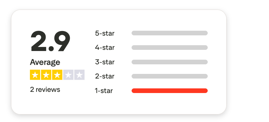Open the 2 reviews link

(45, 90)
